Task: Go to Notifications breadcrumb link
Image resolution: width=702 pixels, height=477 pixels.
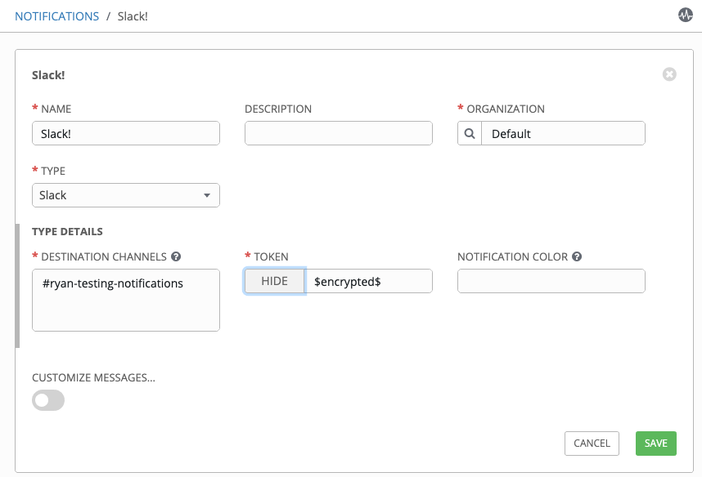Action: [56, 16]
